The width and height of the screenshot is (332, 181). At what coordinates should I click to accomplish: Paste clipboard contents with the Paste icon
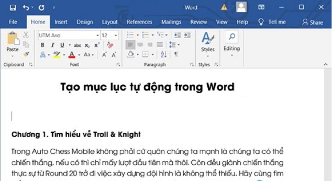tap(13, 39)
